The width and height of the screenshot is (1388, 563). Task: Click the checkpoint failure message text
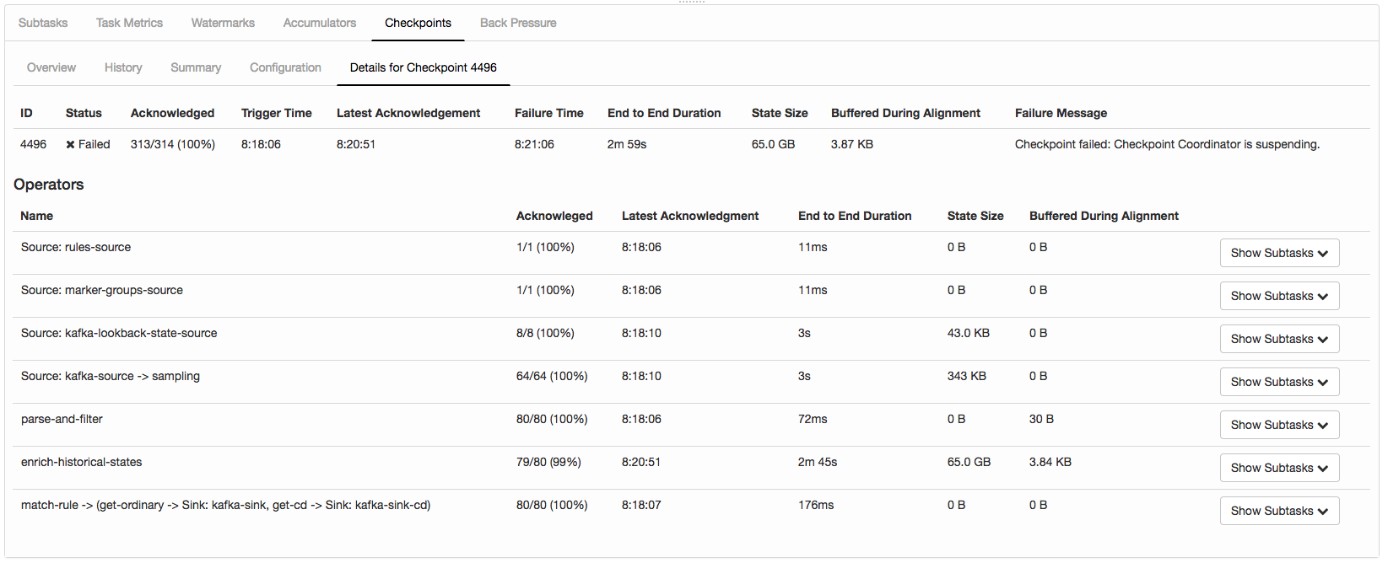coord(1167,144)
